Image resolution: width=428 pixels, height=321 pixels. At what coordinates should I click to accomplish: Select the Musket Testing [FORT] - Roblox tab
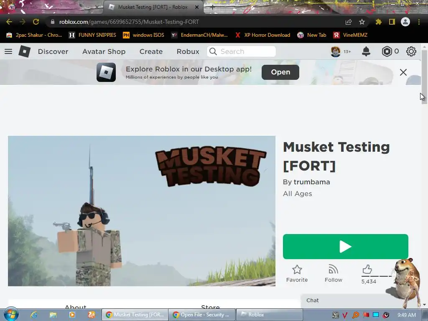tap(153, 7)
